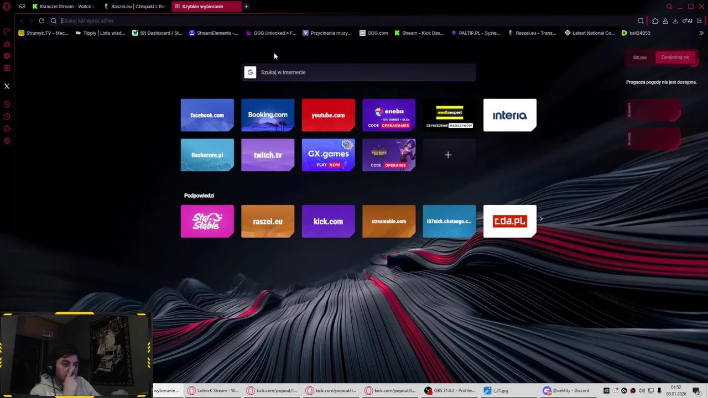Screen dimensions: 708x398
Task: Open the Booking.com Speed Dial tile
Action: click(268, 115)
